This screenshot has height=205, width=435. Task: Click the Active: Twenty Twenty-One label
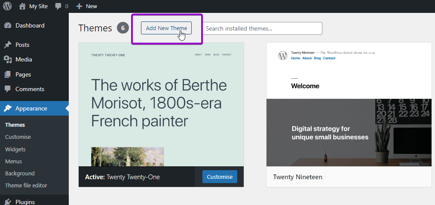click(123, 177)
